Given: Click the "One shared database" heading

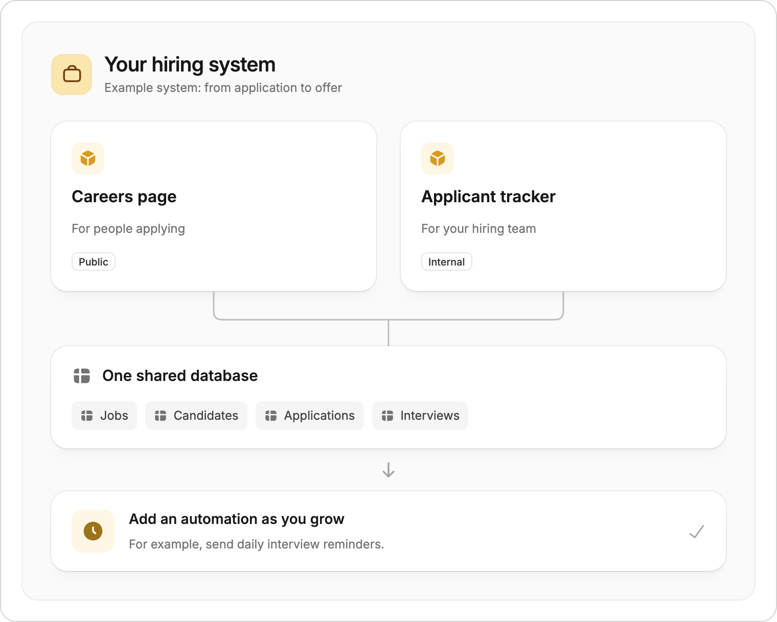Looking at the screenshot, I should (180, 376).
